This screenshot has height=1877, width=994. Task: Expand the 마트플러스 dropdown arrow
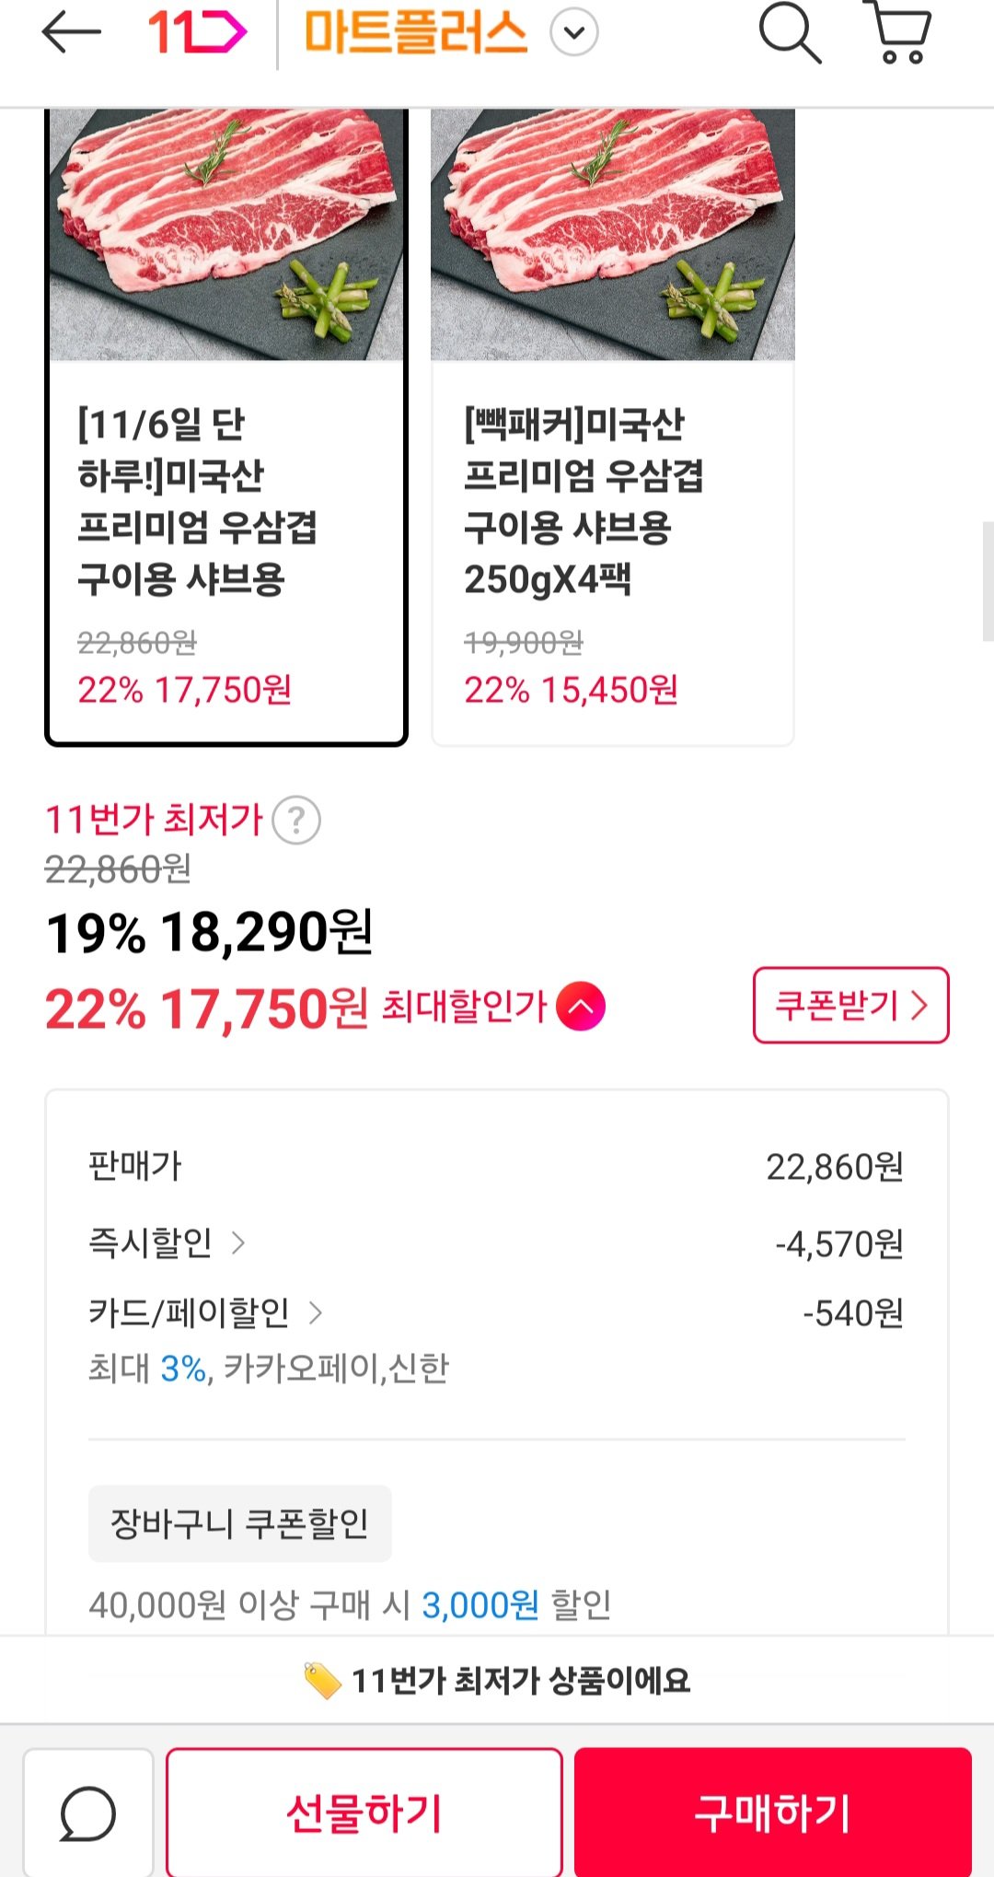574,33
